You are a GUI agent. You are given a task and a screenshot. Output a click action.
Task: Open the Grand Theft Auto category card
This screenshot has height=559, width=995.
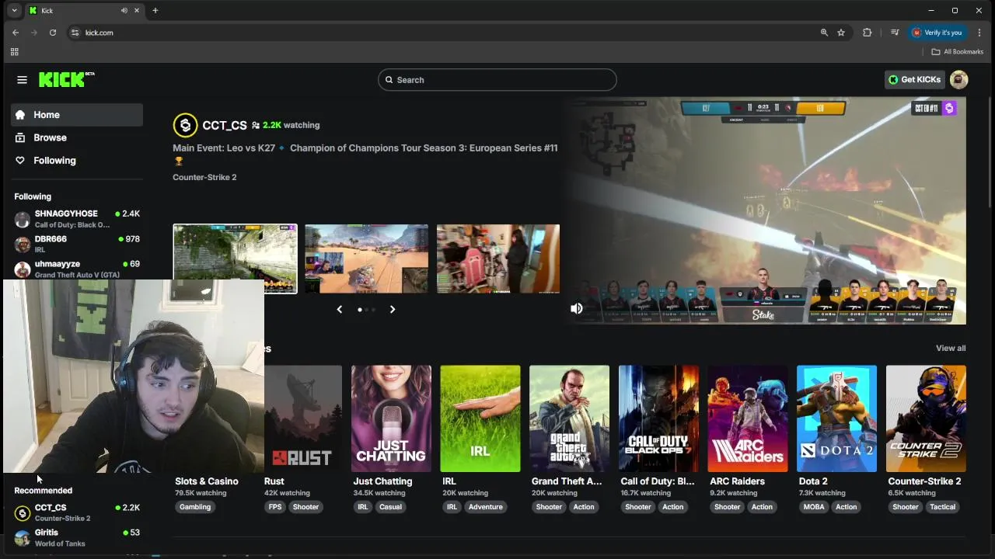coord(570,418)
